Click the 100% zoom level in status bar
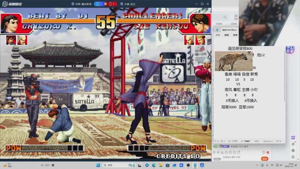Image resolution: width=300 pixels, height=169 pixels. 256,141
